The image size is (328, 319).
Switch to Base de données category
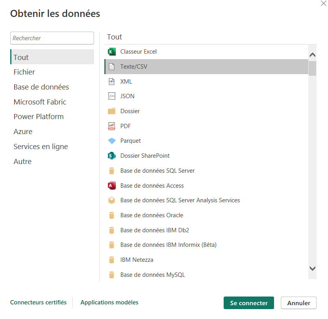point(41,87)
